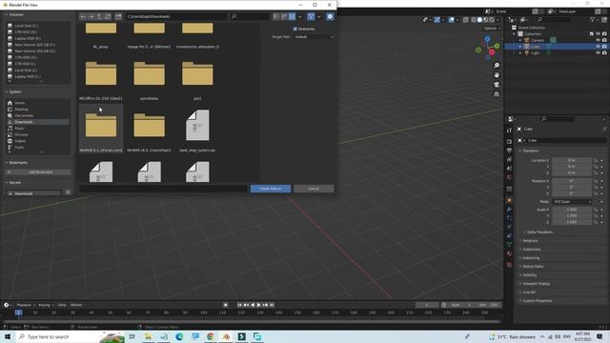Toggle the options region gear icon

(x=330, y=17)
